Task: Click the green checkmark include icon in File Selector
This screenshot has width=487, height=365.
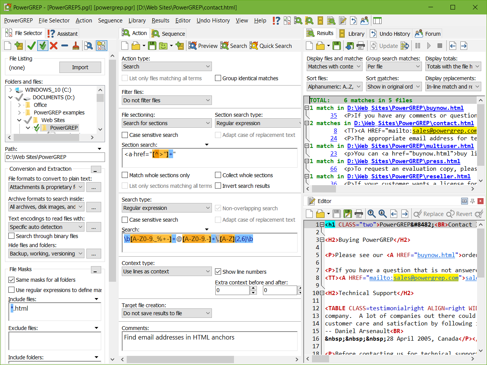Action: click(x=32, y=46)
